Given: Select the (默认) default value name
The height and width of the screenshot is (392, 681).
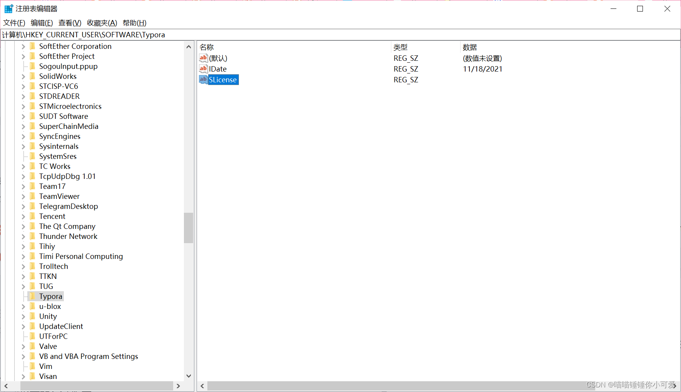Looking at the screenshot, I should click(x=218, y=58).
